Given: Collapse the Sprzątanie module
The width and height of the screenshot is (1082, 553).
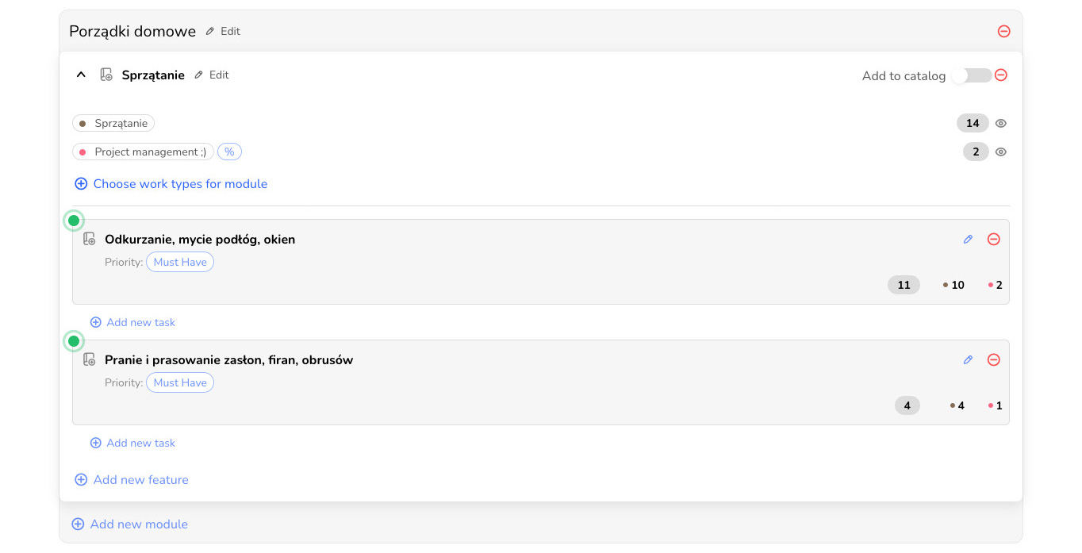Looking at the screenshot, I should (x=80, y=75).
